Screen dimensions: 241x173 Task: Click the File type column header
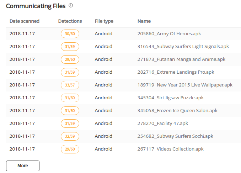click(104, 21)
